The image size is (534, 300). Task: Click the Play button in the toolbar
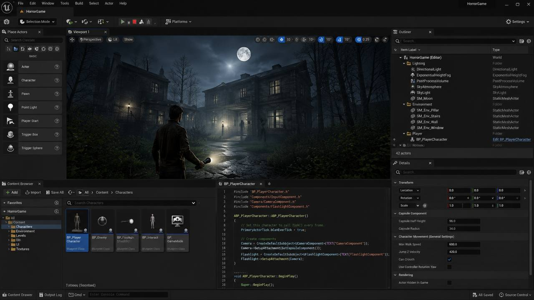123,22
